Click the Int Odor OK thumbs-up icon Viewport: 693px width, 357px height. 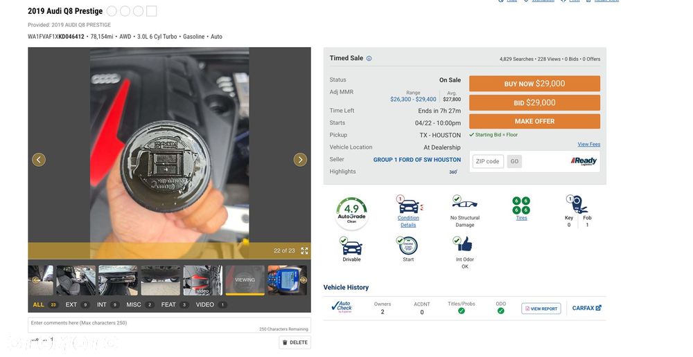coord(463,244)
